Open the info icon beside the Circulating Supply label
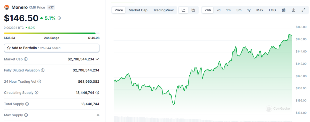The height and width of the screenshot is (122, 310). (36, 93)
